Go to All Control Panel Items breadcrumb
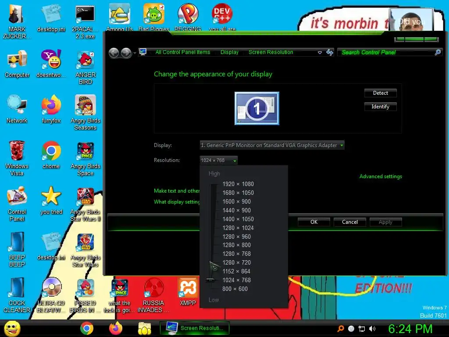Screen dimensions: 449x337 183,52
